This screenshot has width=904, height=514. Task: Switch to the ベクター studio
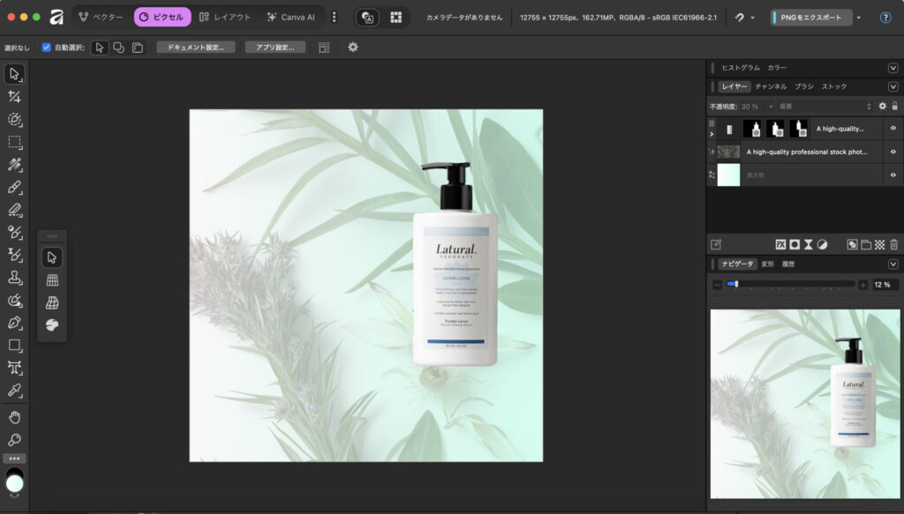[x=102, y=17]
